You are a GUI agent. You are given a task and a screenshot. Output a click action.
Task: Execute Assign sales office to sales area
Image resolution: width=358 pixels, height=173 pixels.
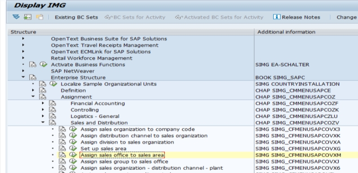pos(73,155)
